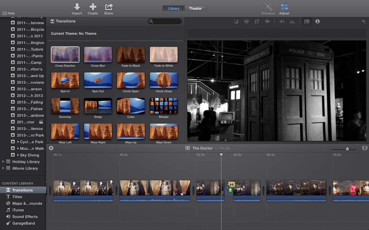Select the Crop adjustment icon

coord(257,21)
